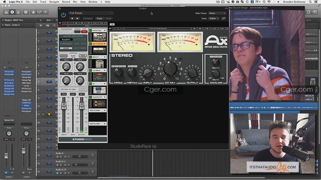Click the StudioRack insert on Audio 5 strip

click(9, 86)
